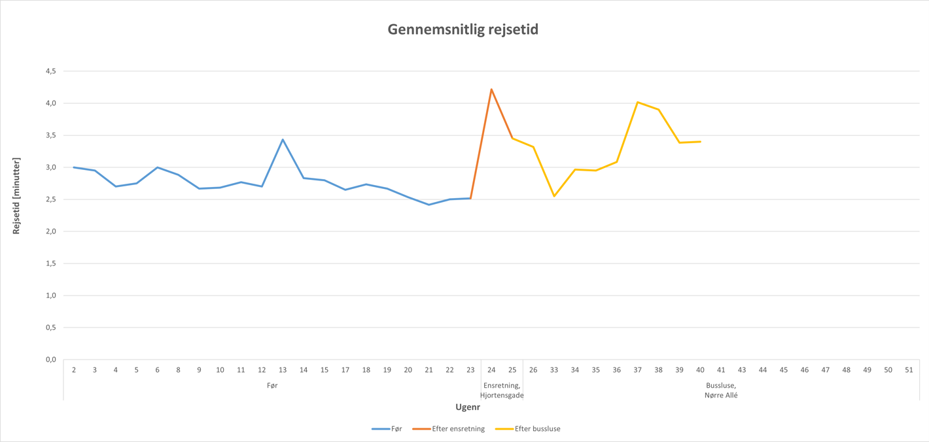Select the Bussluse, Nørre Allé category label
929x442 pixels.
[721, 390]
